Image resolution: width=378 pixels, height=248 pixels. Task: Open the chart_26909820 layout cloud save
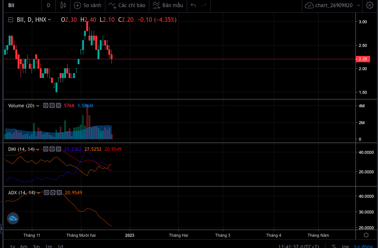tap(329, 5)
